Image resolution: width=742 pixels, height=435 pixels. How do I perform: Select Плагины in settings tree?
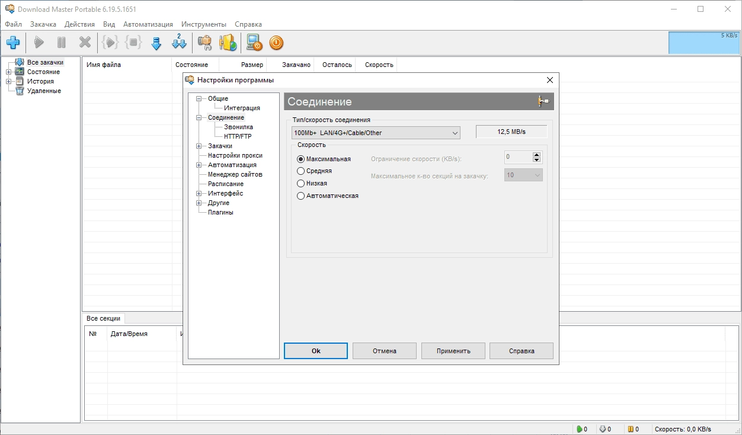[x=220, y=212]
